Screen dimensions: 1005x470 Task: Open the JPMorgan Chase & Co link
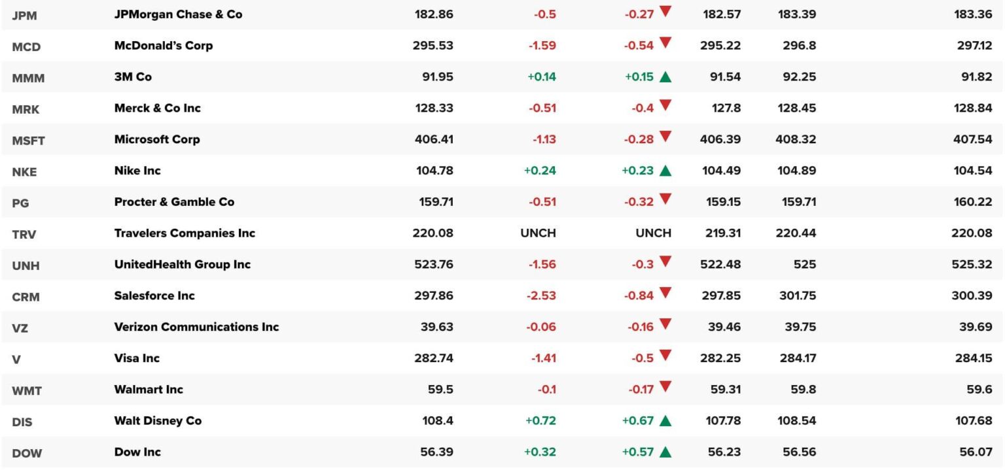[x=178, y=14]
